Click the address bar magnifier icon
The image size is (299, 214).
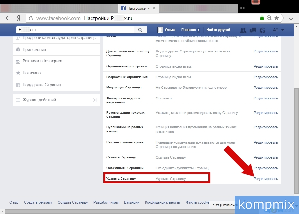tap(269, 18)
